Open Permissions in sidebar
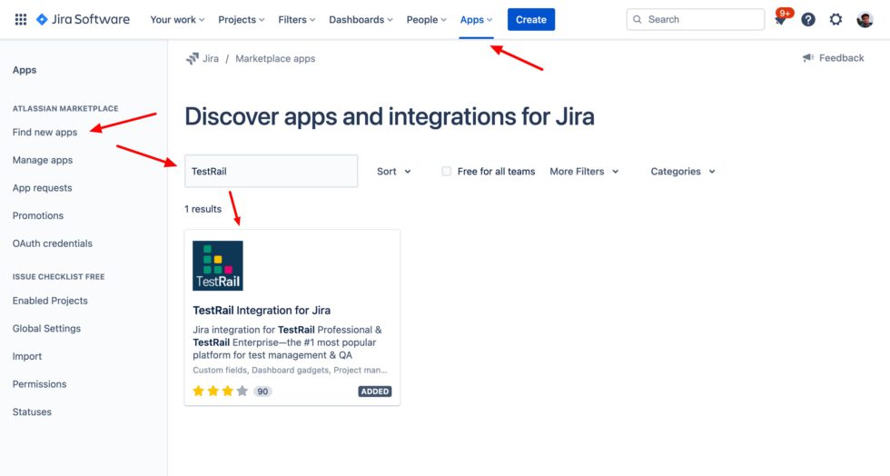Viewport: 890px width, 476px height. [39, 384]
